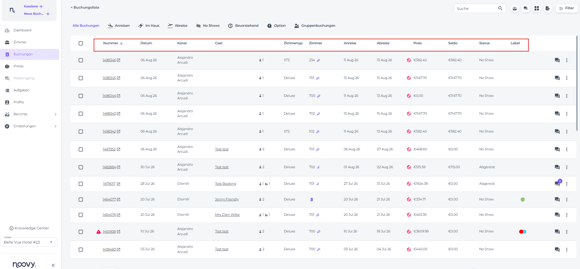Open the guest link Jenny Friendly
The height and width of the screenshot is (269, 580).
[227, 200]
